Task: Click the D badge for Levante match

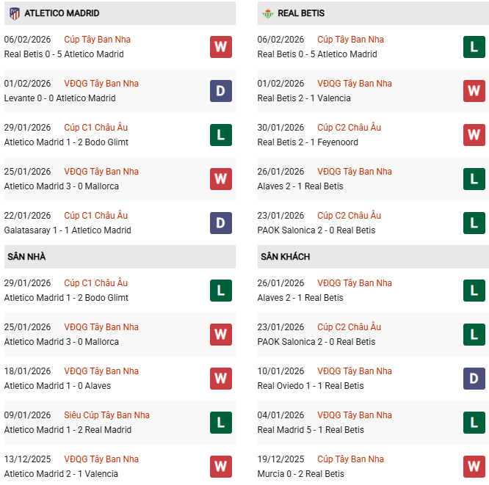Action: click(220, 91)
